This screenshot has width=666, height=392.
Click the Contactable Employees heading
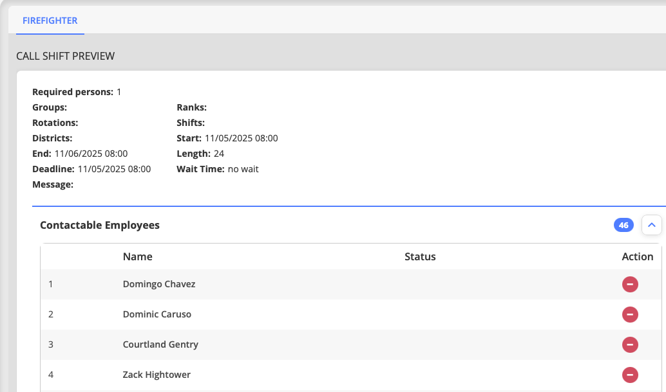pos(100,225)
